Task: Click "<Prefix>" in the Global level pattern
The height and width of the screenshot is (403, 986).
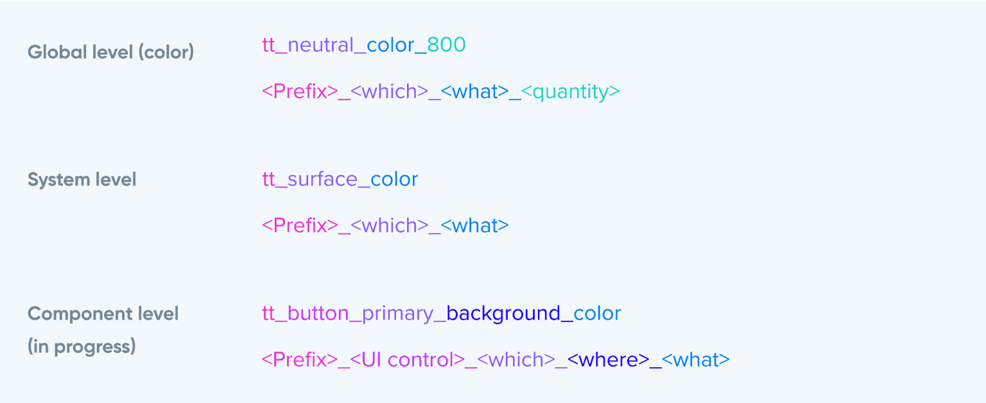Action: click(x=300, y=92)
